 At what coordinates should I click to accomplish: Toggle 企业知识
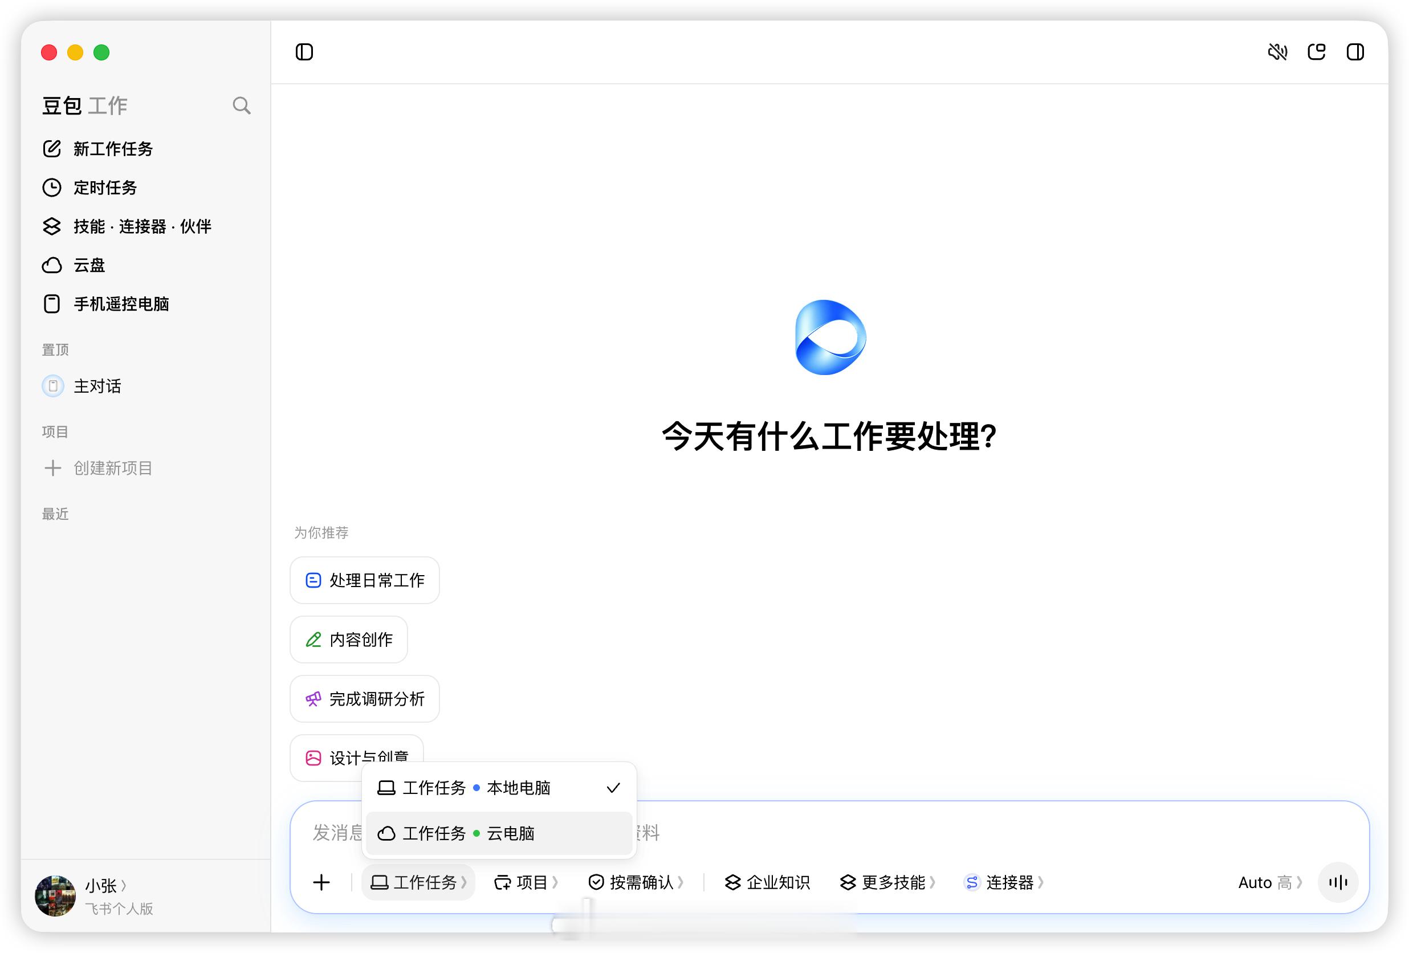[767, 882]
